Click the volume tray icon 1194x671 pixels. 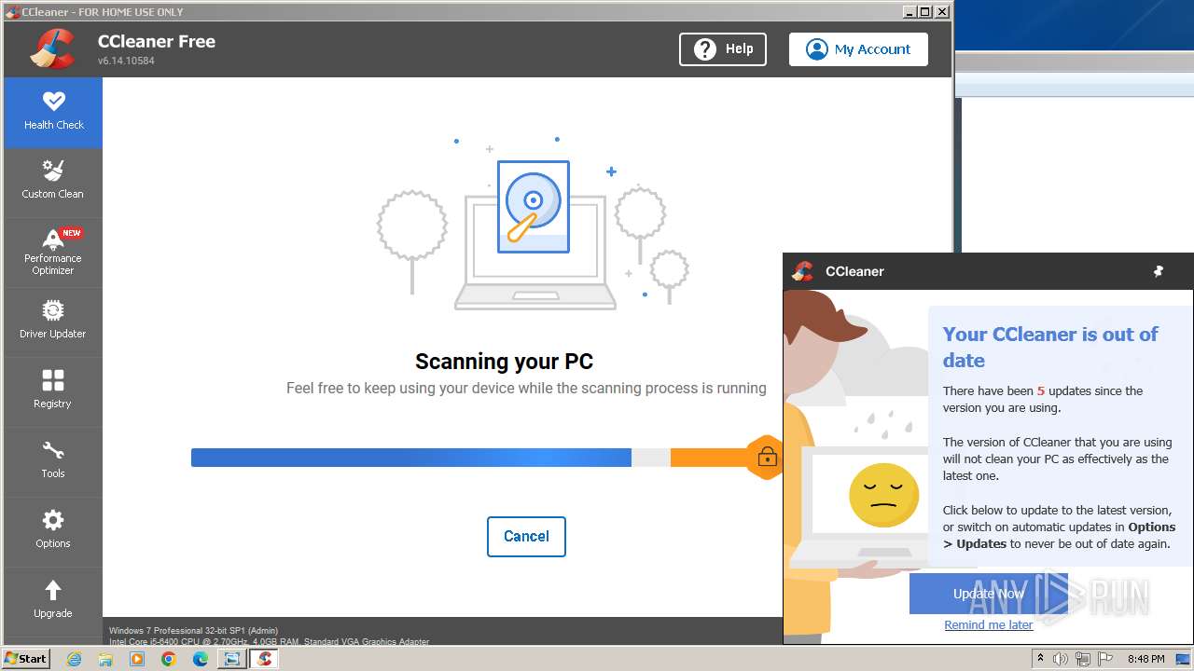[1061, 659]
